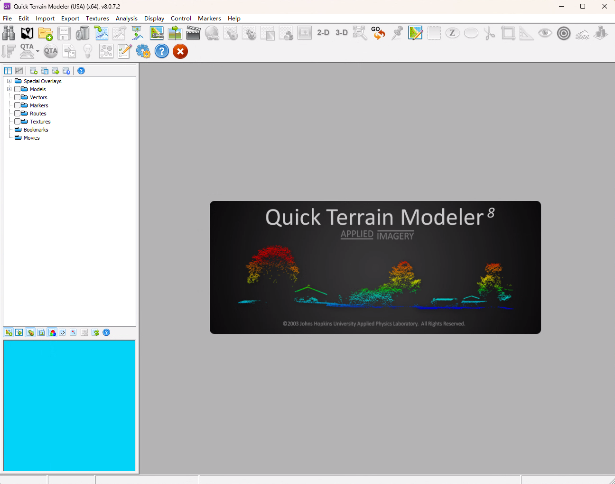Click the add database layer icon
The width and height of the screenshot is (615, 484).
pyautogui.click(x=34, y=71)
